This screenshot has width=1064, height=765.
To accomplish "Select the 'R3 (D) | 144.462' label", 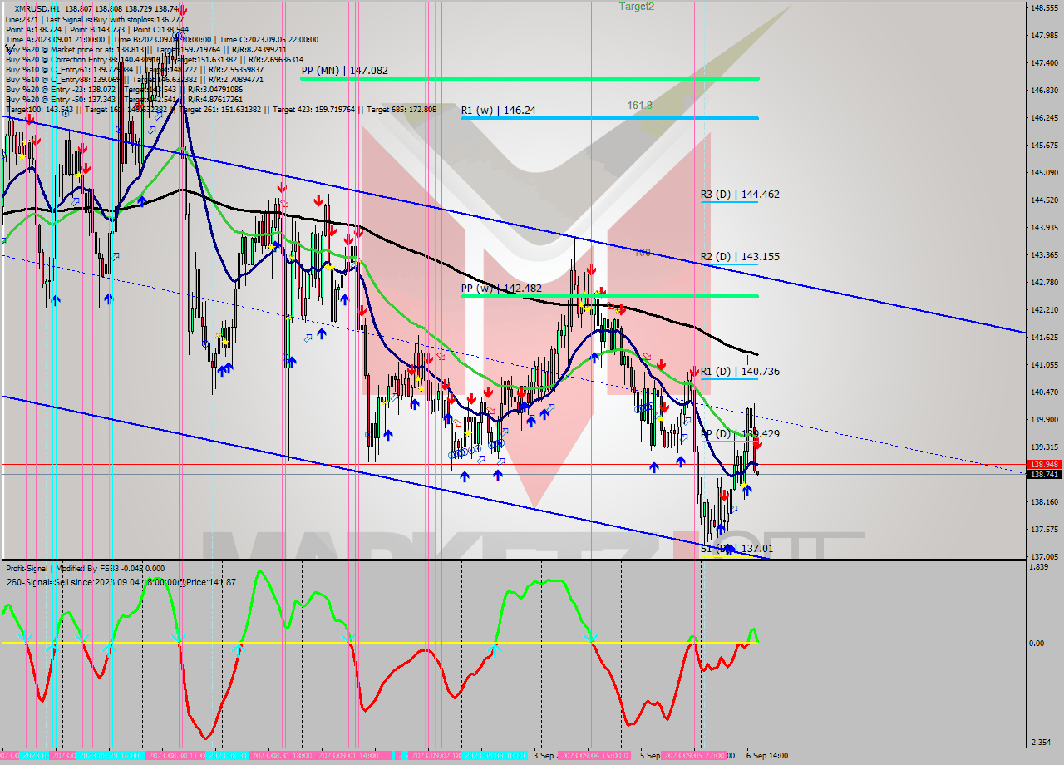I will pos(740,195).
